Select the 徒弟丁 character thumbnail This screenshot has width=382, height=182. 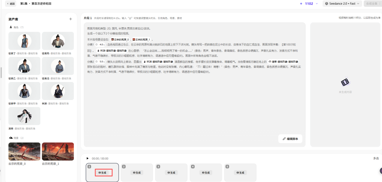24,41
